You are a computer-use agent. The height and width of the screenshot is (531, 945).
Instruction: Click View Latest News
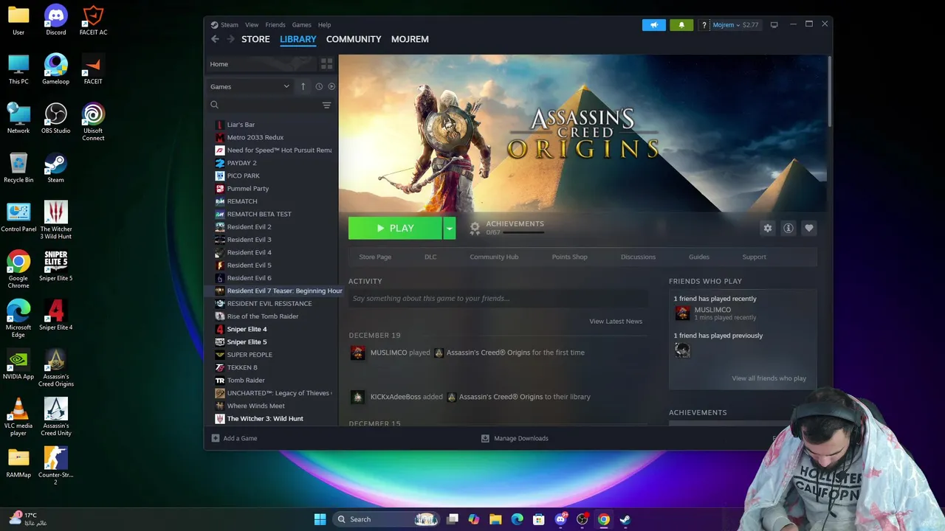click(616, 322)
